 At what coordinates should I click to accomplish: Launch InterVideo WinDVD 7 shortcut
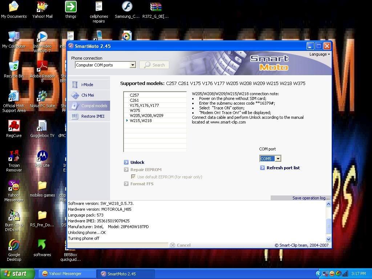point(42,42)
